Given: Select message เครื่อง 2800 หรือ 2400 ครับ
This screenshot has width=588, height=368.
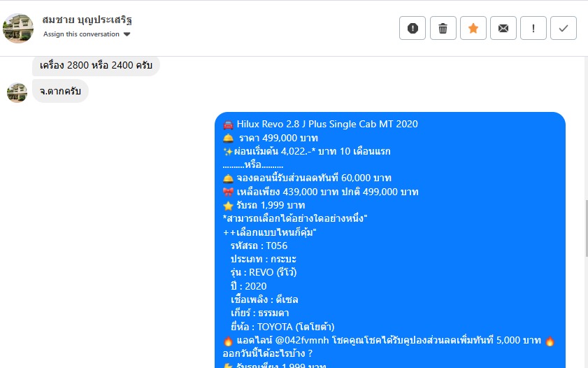Looking at the screenshot, I should pos(96,65).
